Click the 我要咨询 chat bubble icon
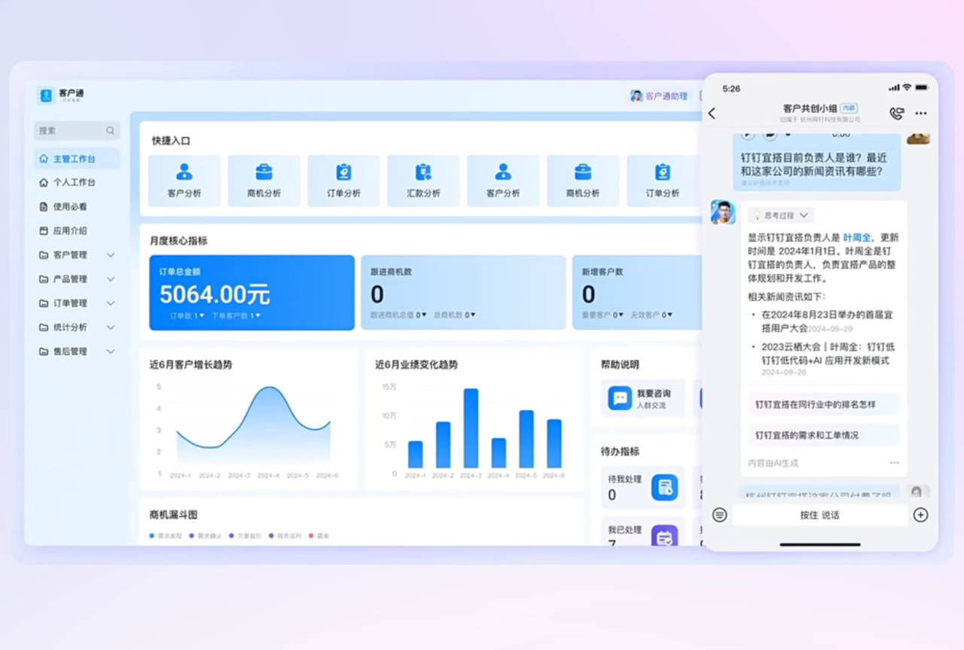The image size is (964, 650). pos(620,398)
